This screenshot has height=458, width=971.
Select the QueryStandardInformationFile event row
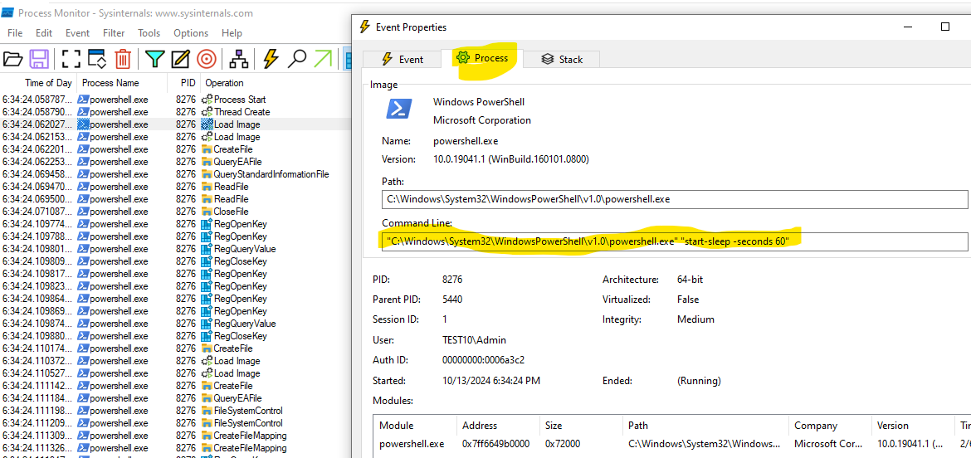173,174
